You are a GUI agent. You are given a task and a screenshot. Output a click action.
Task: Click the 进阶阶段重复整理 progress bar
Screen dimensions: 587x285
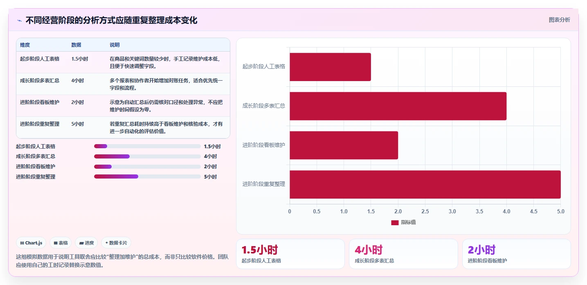pyautogui.click(x=147, y=176)
